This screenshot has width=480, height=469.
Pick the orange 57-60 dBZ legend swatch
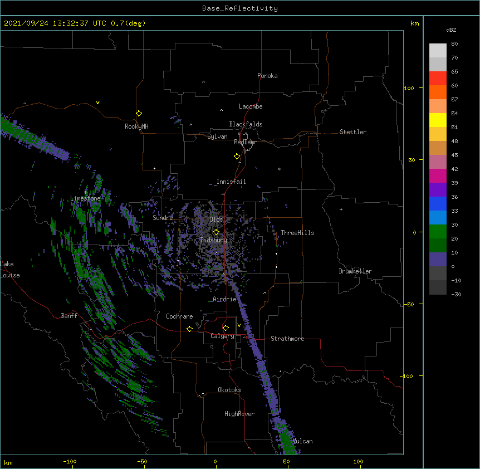click(438, 92)
